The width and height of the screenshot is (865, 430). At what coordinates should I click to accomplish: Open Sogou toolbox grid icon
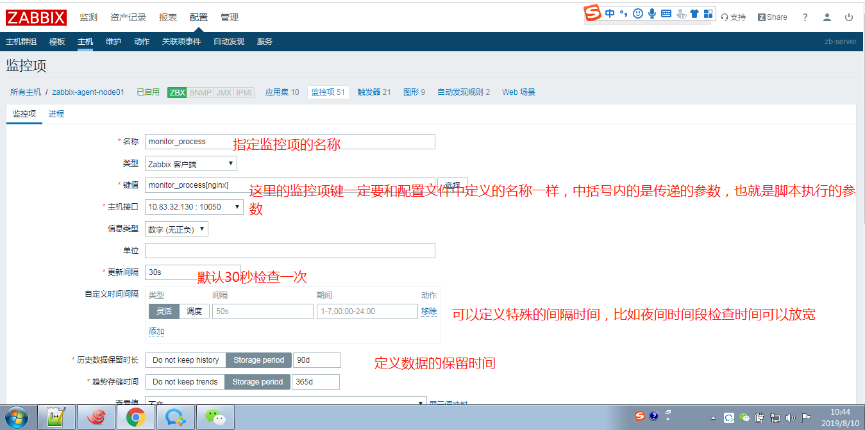point(708,13)
